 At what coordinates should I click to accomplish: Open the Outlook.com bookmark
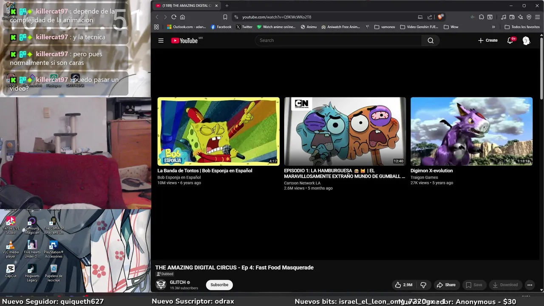point(187,27)
